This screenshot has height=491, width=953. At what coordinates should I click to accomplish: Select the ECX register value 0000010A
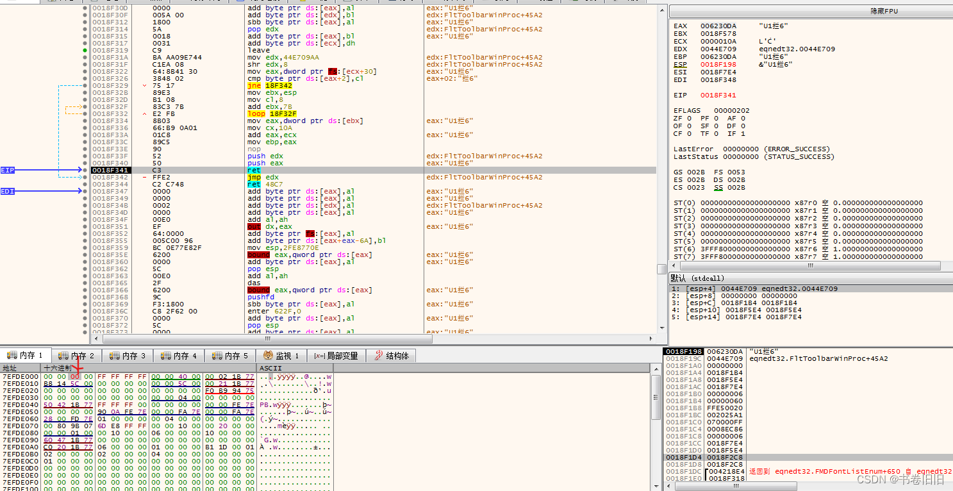click(718, 41)
